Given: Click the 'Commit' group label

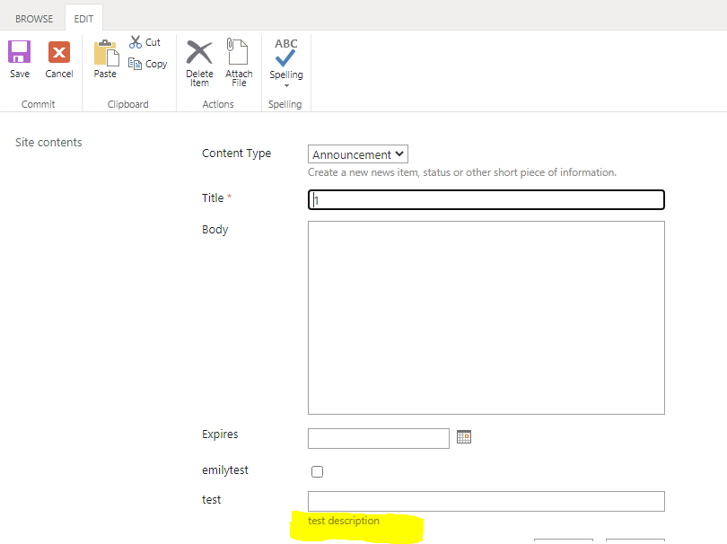Looking at the screenshot, I should [x=38, y=104].
